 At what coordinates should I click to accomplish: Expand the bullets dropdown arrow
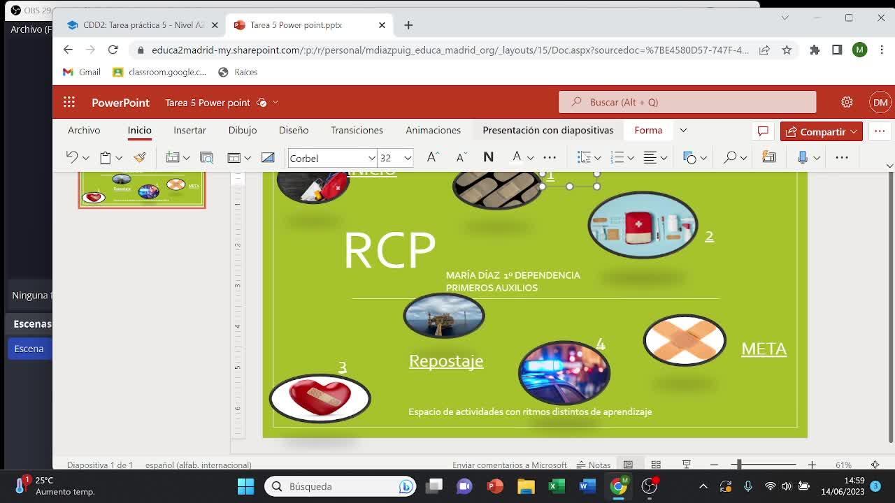[598, 158]
